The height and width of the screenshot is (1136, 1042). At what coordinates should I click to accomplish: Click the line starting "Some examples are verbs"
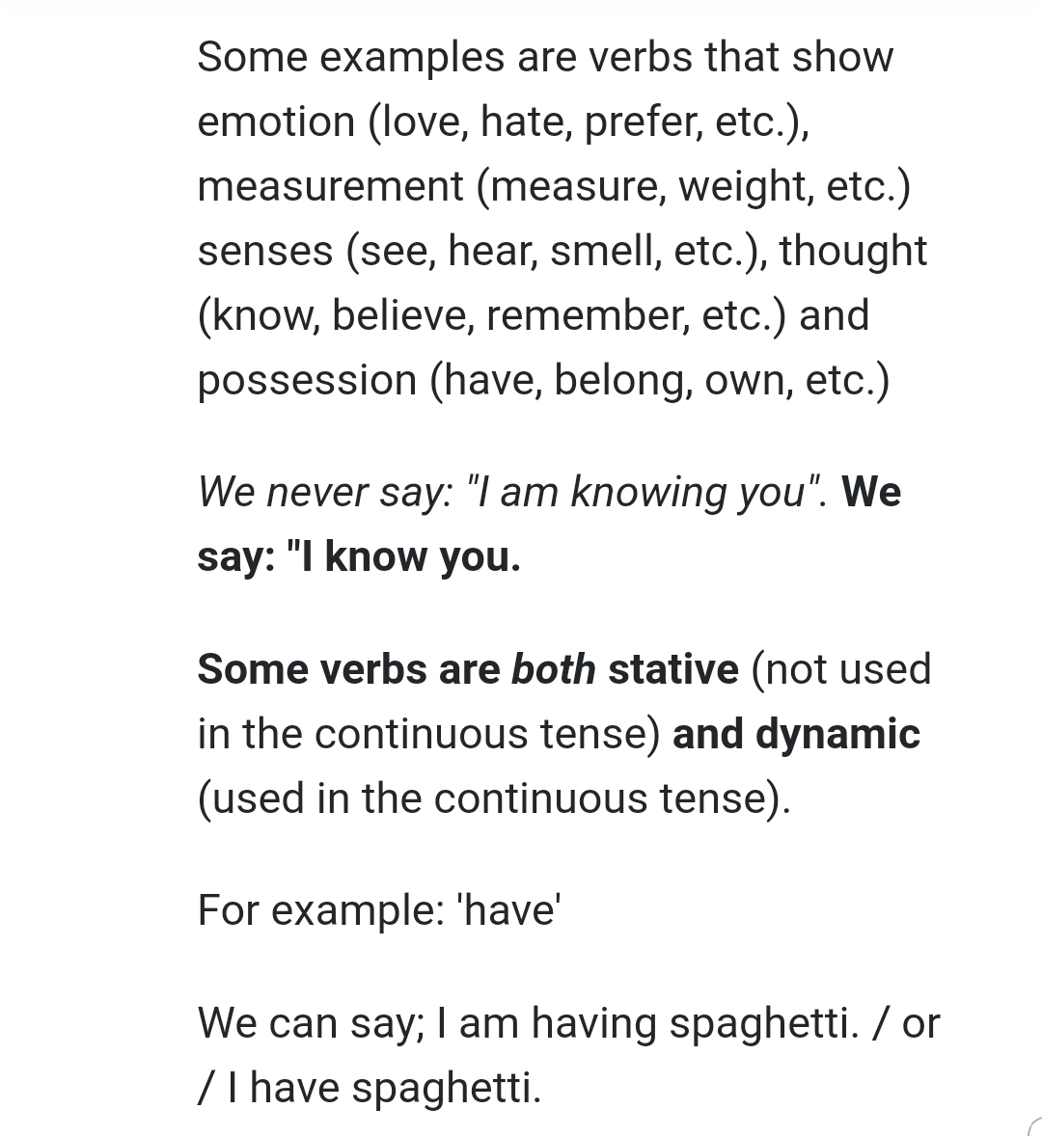point(545,57)
